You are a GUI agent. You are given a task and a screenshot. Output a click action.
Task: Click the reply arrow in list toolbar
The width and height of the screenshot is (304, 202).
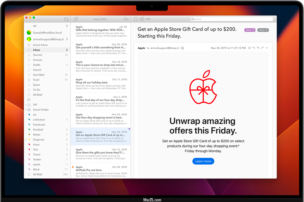click(126, 19)
